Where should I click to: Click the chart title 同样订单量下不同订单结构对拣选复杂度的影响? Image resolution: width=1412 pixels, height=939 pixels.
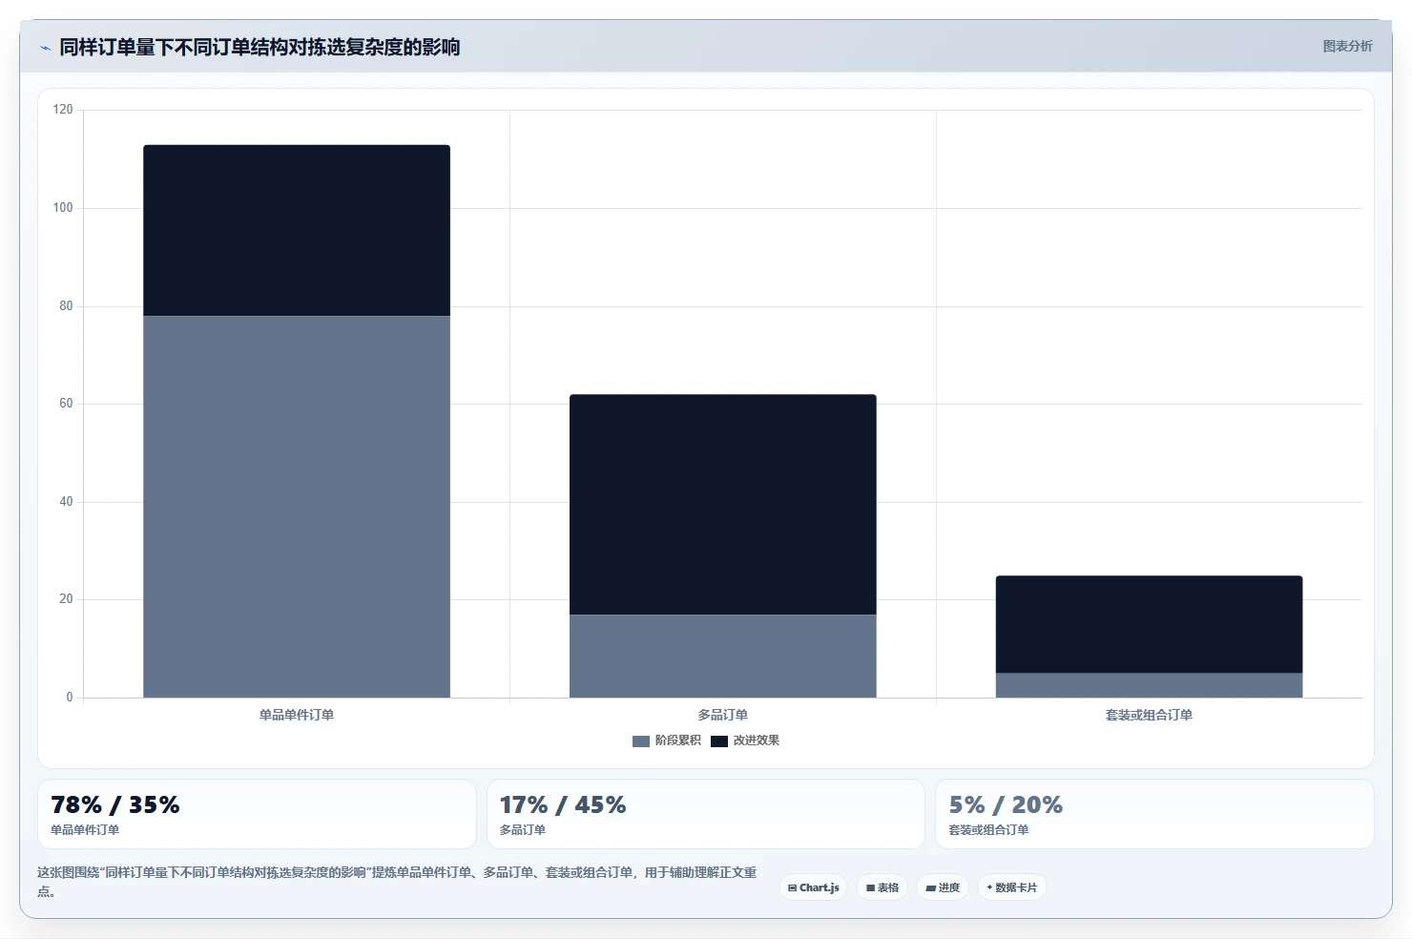260,47
